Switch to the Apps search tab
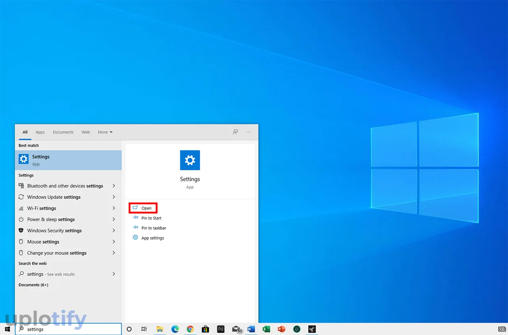This screenshot has height=335, width=508. (40, 132)
